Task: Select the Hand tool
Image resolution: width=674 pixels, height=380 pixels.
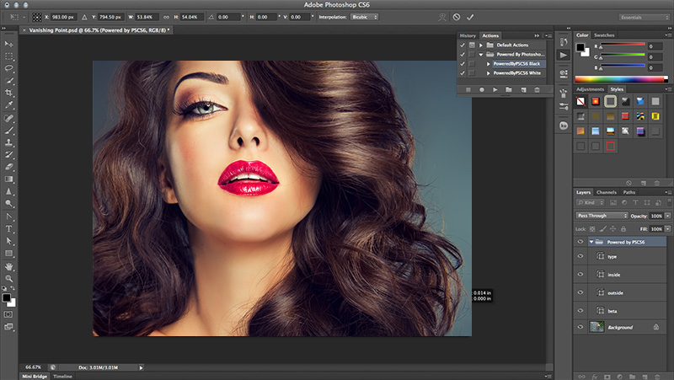Action: (8, 266)
